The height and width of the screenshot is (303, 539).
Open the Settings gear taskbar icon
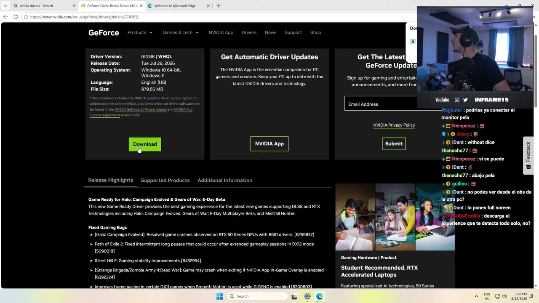point(307,296)
